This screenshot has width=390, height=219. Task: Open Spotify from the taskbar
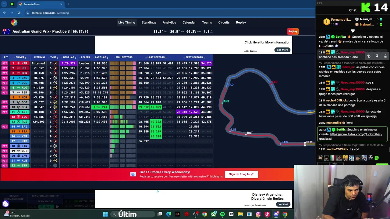coord(222,214)
